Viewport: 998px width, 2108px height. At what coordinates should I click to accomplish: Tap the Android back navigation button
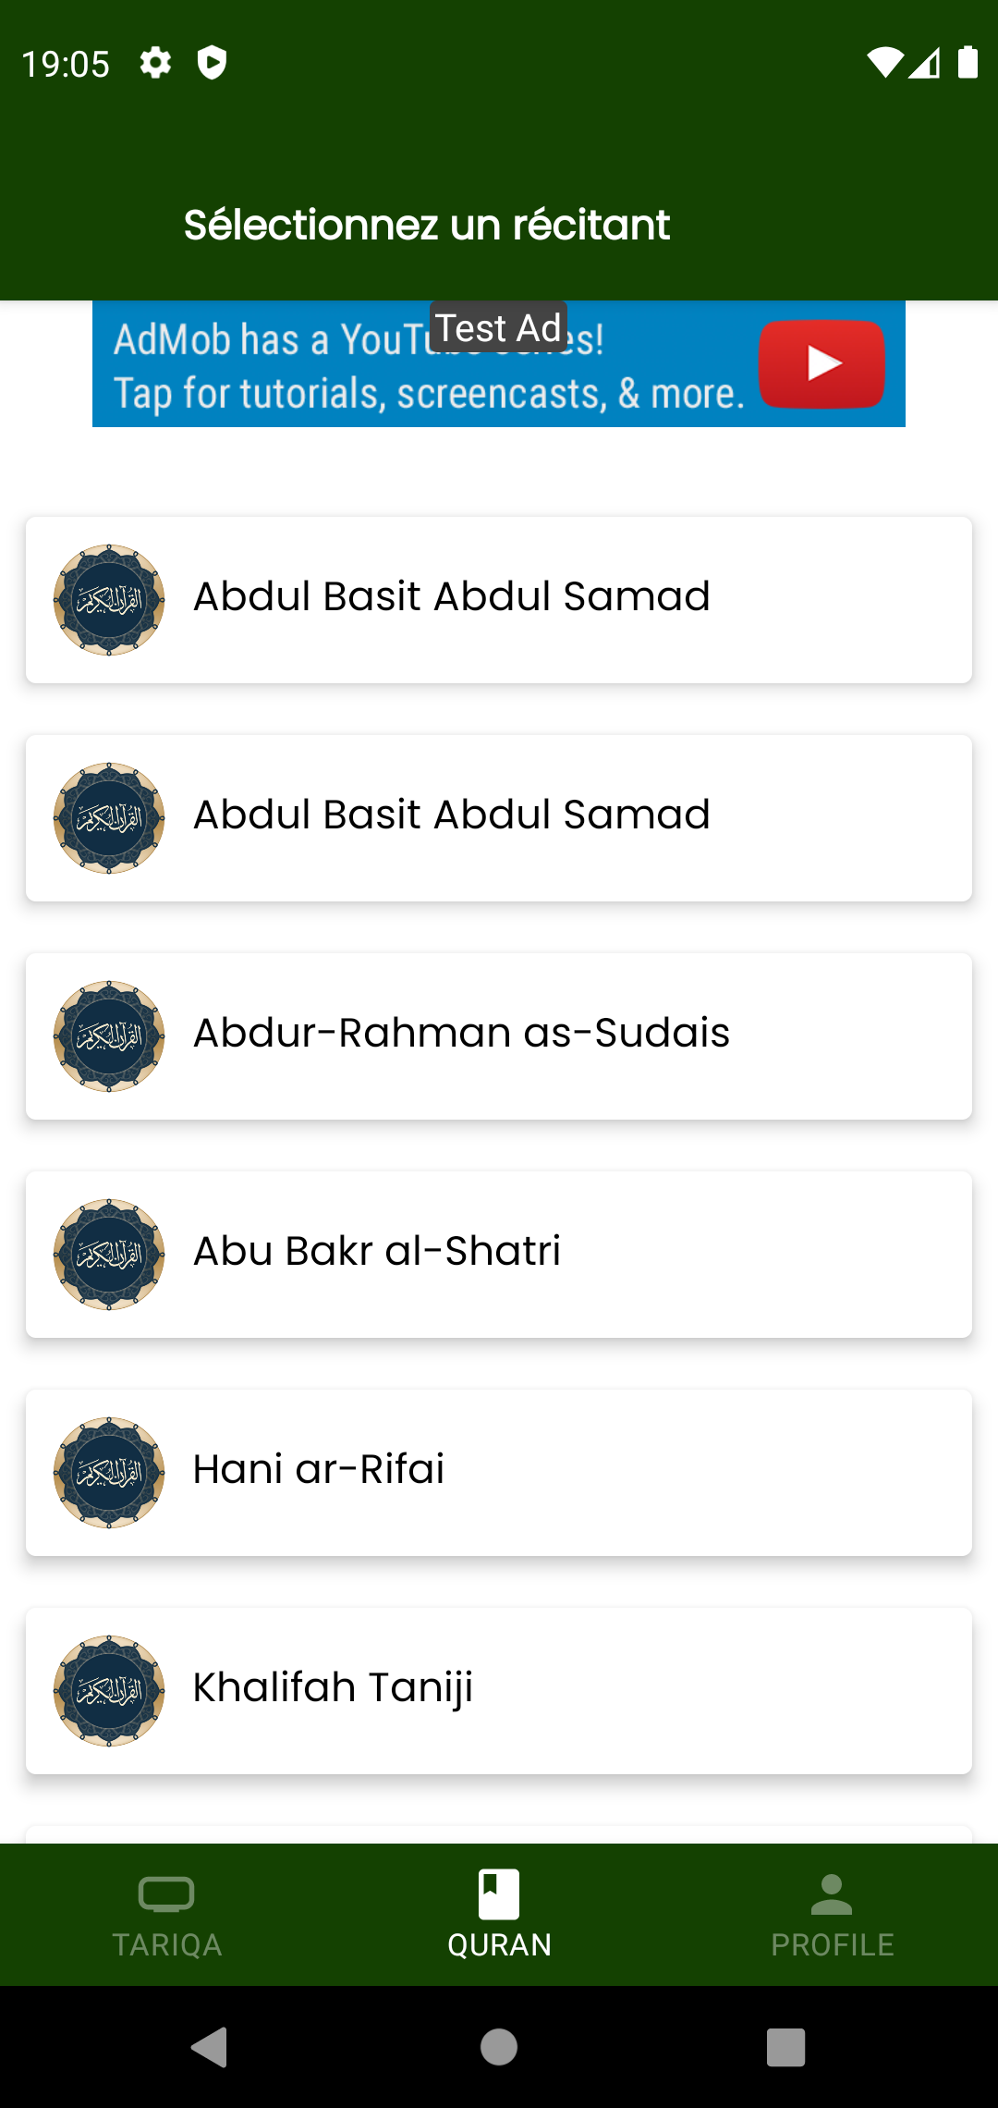pyautogui.click(x=210, y=2047)
